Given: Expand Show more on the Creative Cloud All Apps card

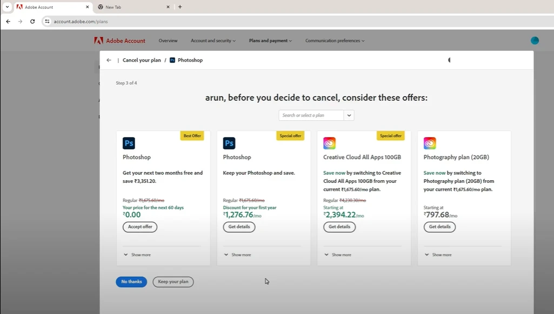Looking at the screenshot, I should click(x=338, y=255).
